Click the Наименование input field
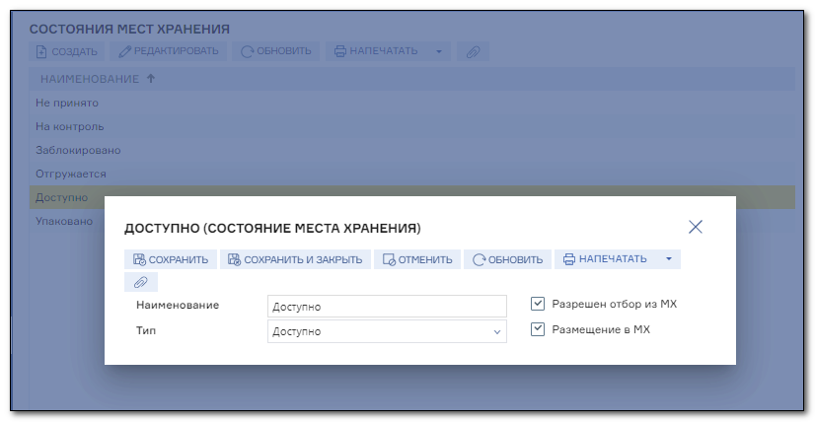 [387, 307]
